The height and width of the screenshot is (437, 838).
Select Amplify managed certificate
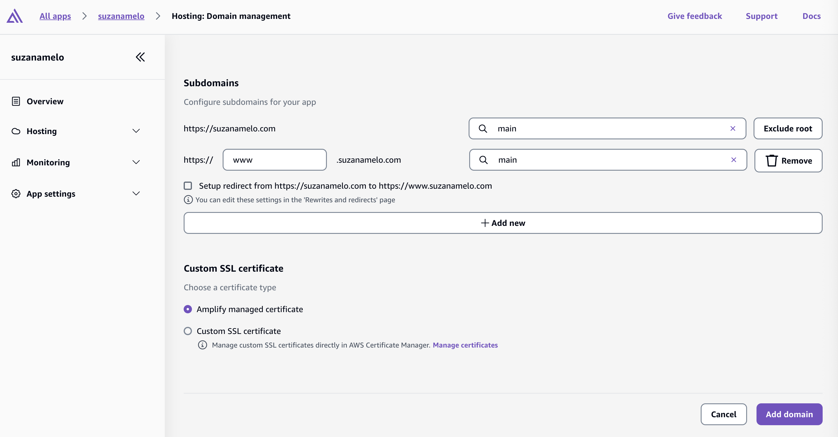(188, 309)
